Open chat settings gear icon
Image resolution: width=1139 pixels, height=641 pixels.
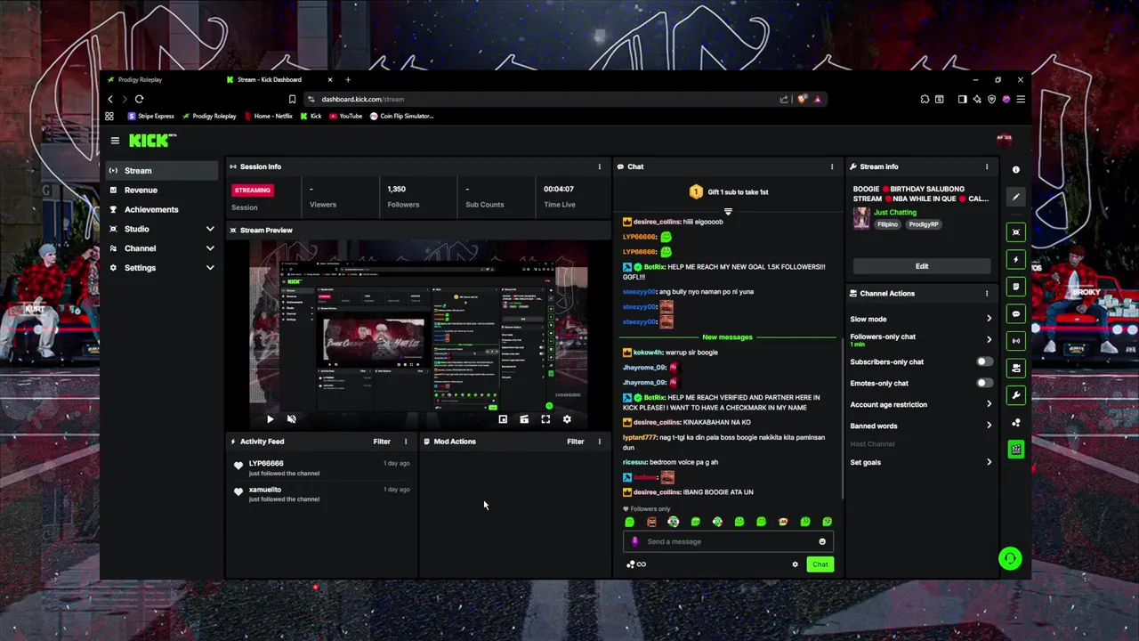pyautogui.click(x=796, y=564)
